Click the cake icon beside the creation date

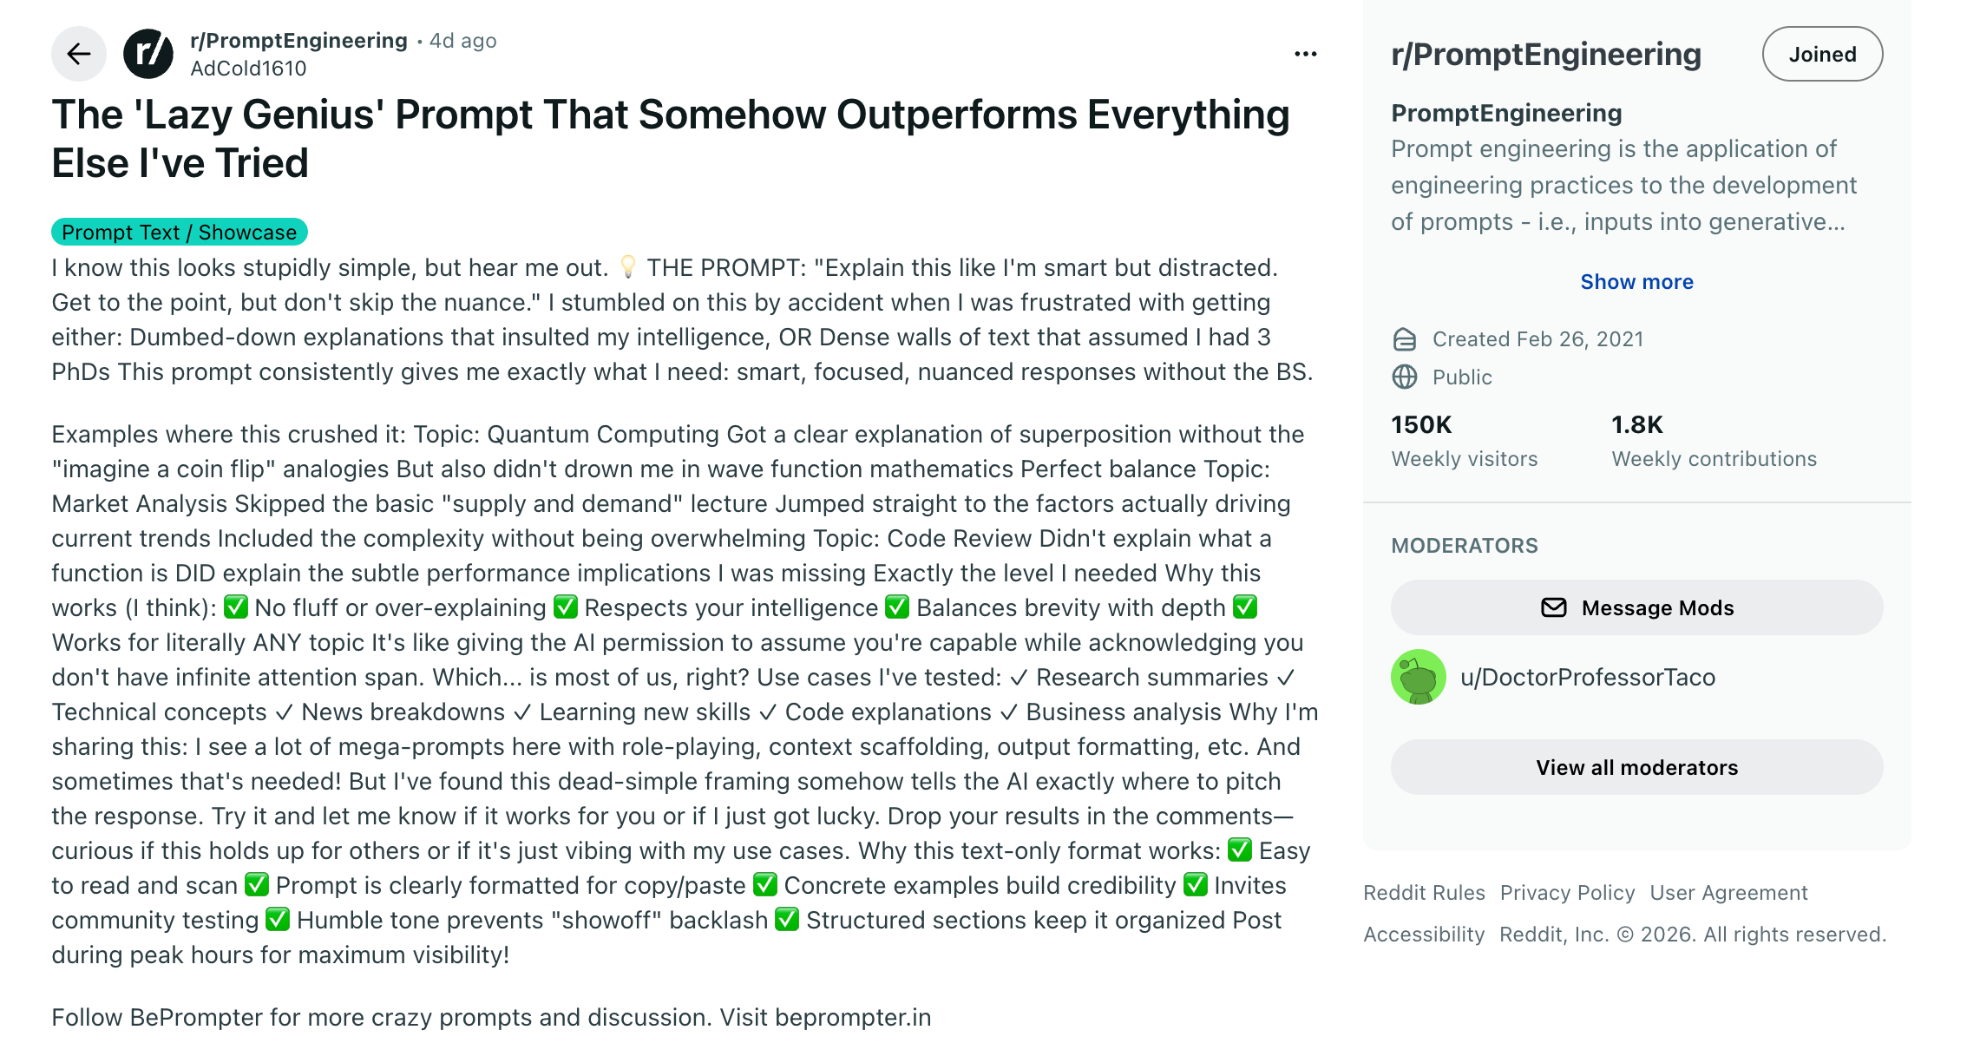pos(1404,339)
